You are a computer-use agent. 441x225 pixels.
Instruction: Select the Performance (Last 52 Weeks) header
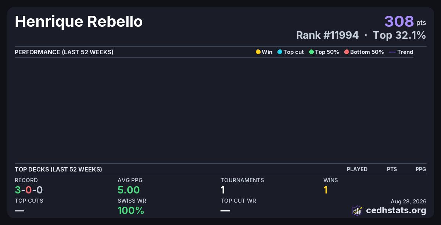tap(64, 52)
